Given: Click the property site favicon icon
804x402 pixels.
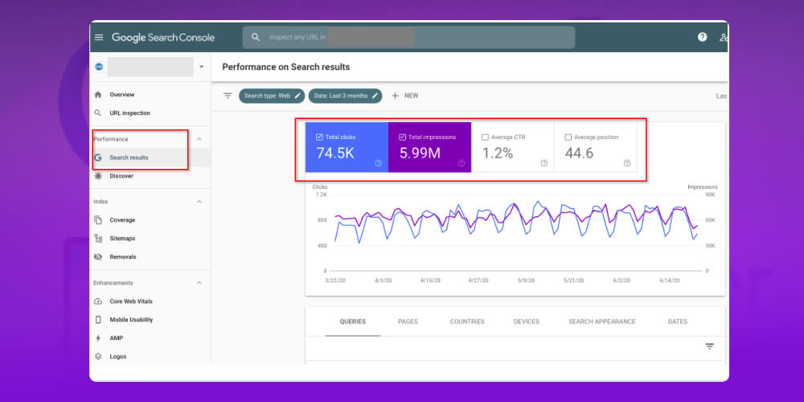Looking at the screenshot, I should click(x=99, y=67).
